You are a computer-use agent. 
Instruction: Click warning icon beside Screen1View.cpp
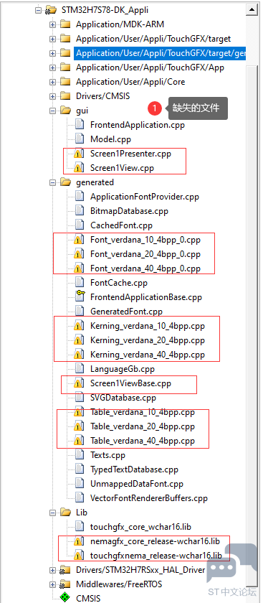pos(79,168)
